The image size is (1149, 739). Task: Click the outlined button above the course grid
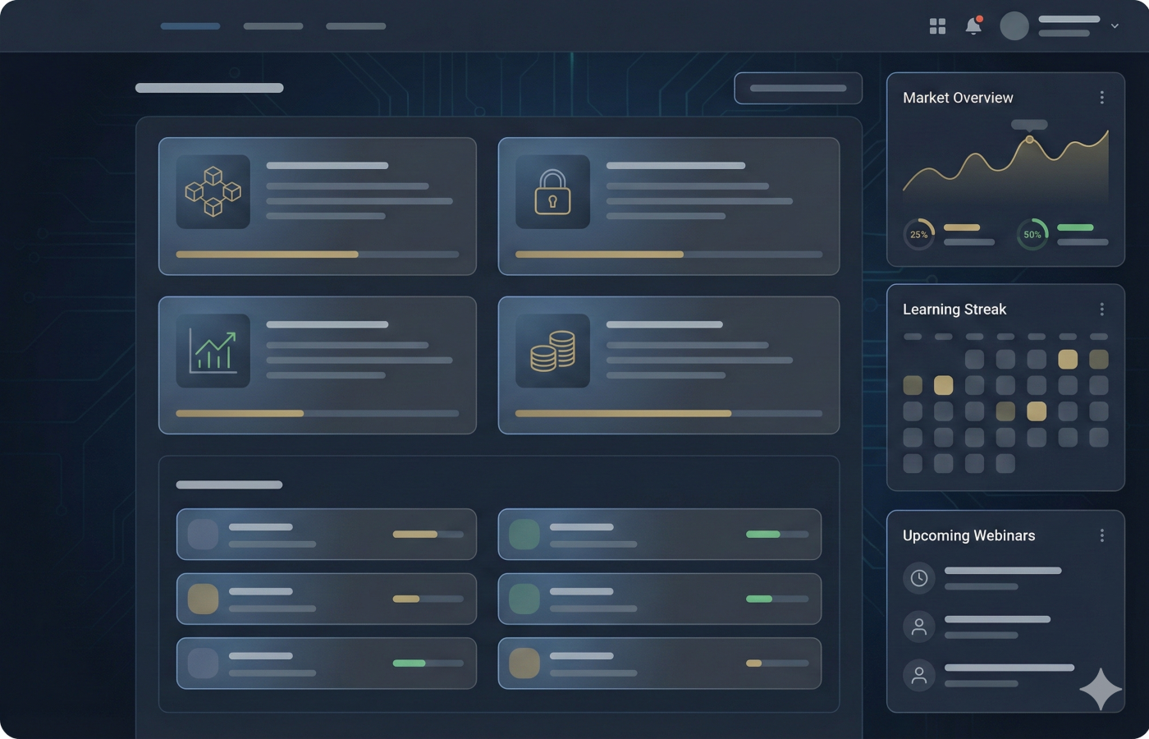tap(797, 88)
